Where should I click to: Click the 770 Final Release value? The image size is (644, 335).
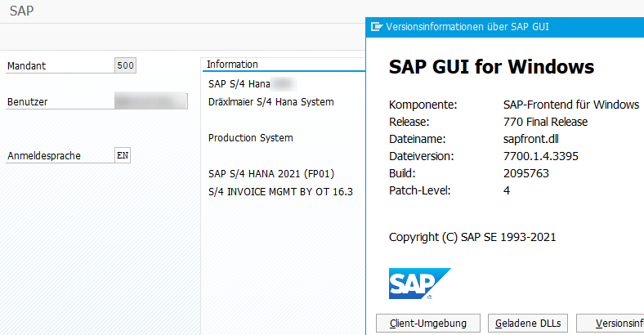545,122
